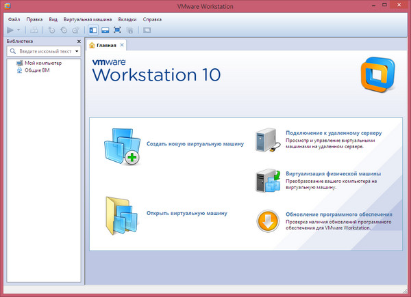Viewport: 411px width, 297px height.
Task: Click the Обновление программного обеспечения download icon
Action: pyautogui.click(x=268, y=221)
